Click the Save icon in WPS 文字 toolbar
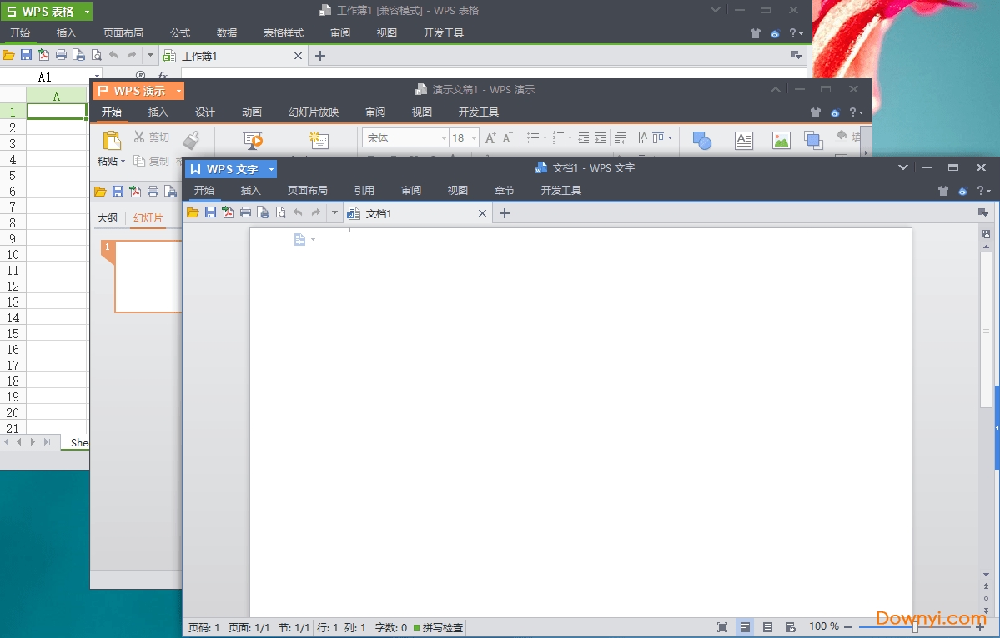The width and height of the screenshot is (1000, 638). (211, 213)
